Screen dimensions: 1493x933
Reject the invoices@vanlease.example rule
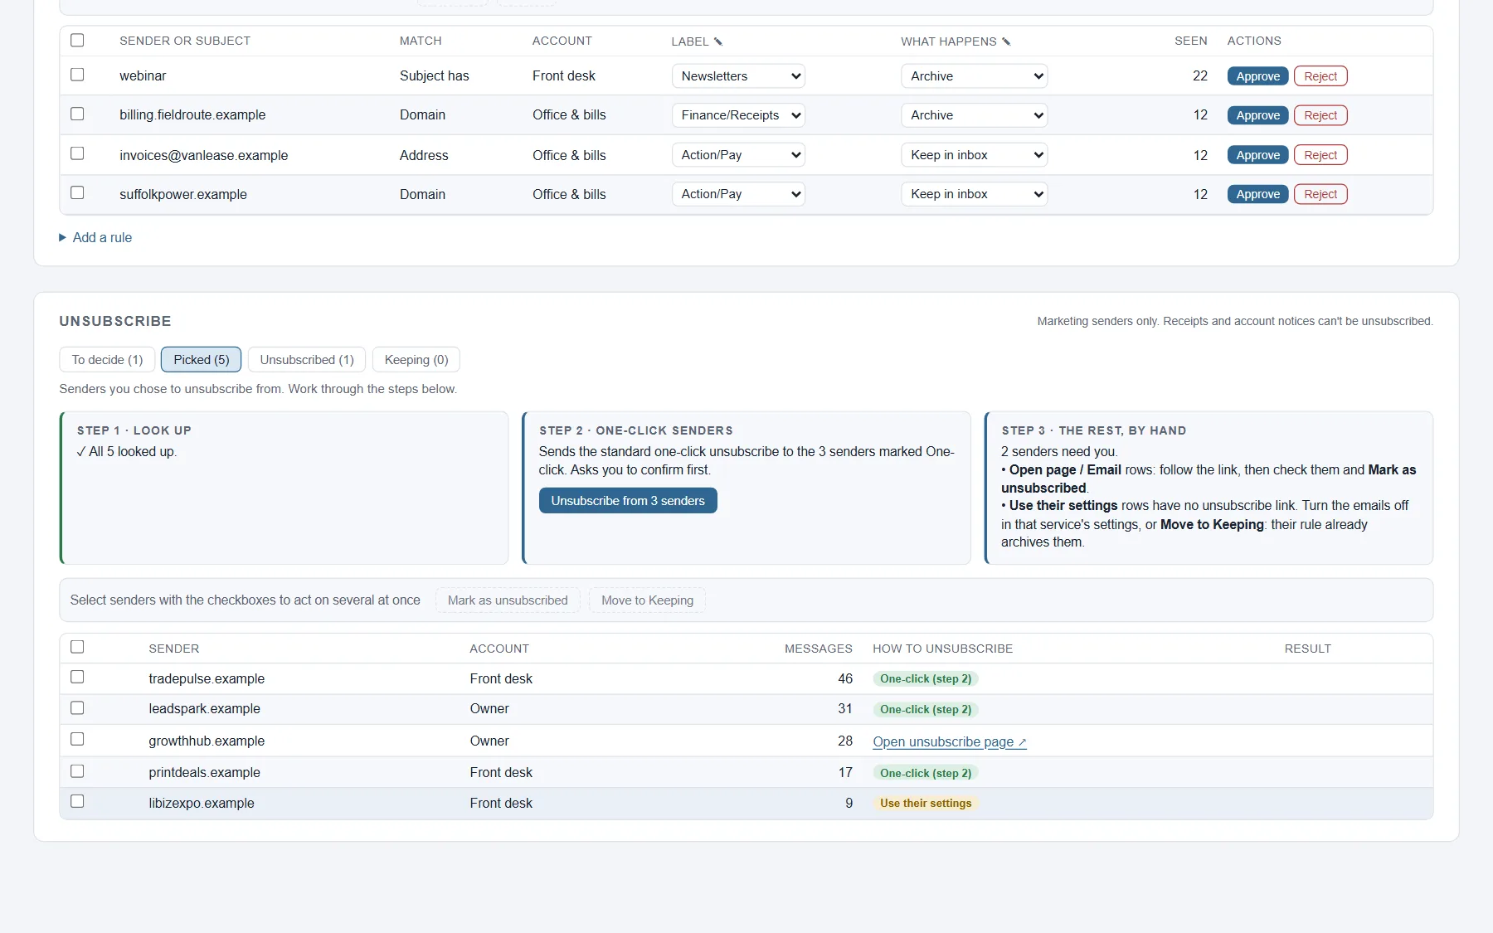pos(1320,155)
